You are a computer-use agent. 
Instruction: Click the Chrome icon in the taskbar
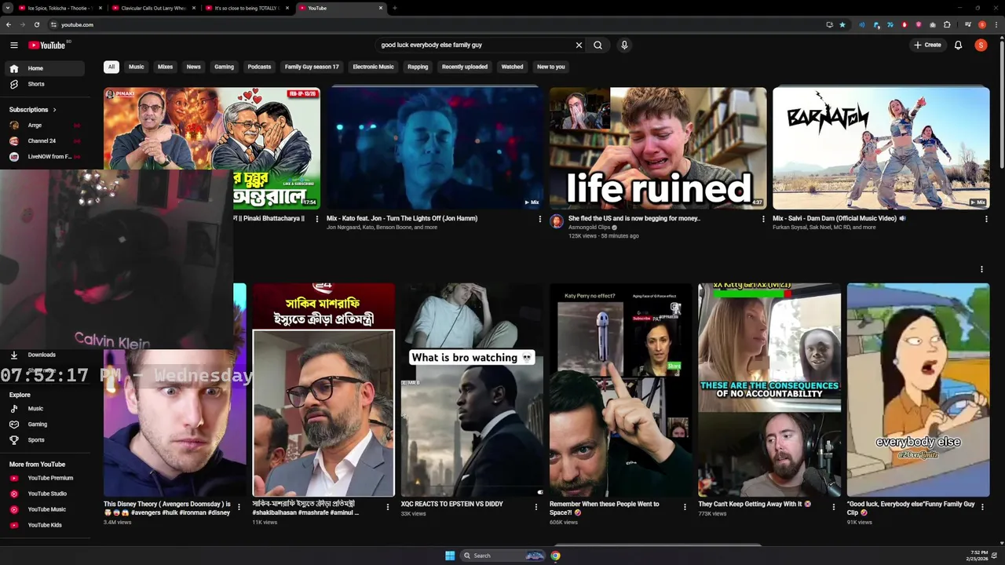click(x=555, y=556)
